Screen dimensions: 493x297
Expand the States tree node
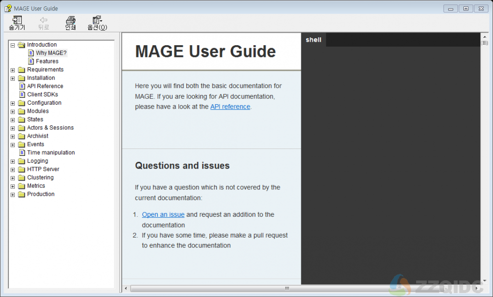point(13,120)
